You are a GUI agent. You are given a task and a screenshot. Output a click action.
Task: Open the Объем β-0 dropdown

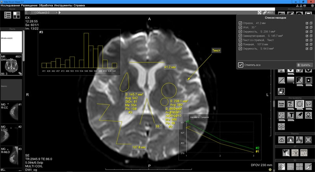click(x=43, y=13)
